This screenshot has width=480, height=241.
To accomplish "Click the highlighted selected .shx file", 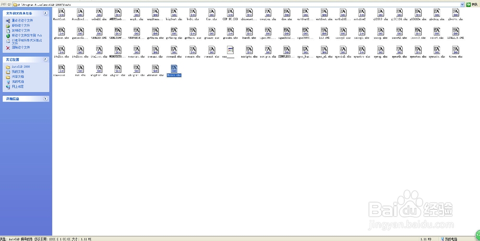I will pos(174,70).
